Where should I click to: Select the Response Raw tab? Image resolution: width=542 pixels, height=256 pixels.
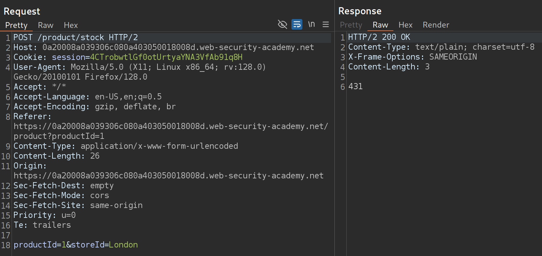tap(380, 25)
